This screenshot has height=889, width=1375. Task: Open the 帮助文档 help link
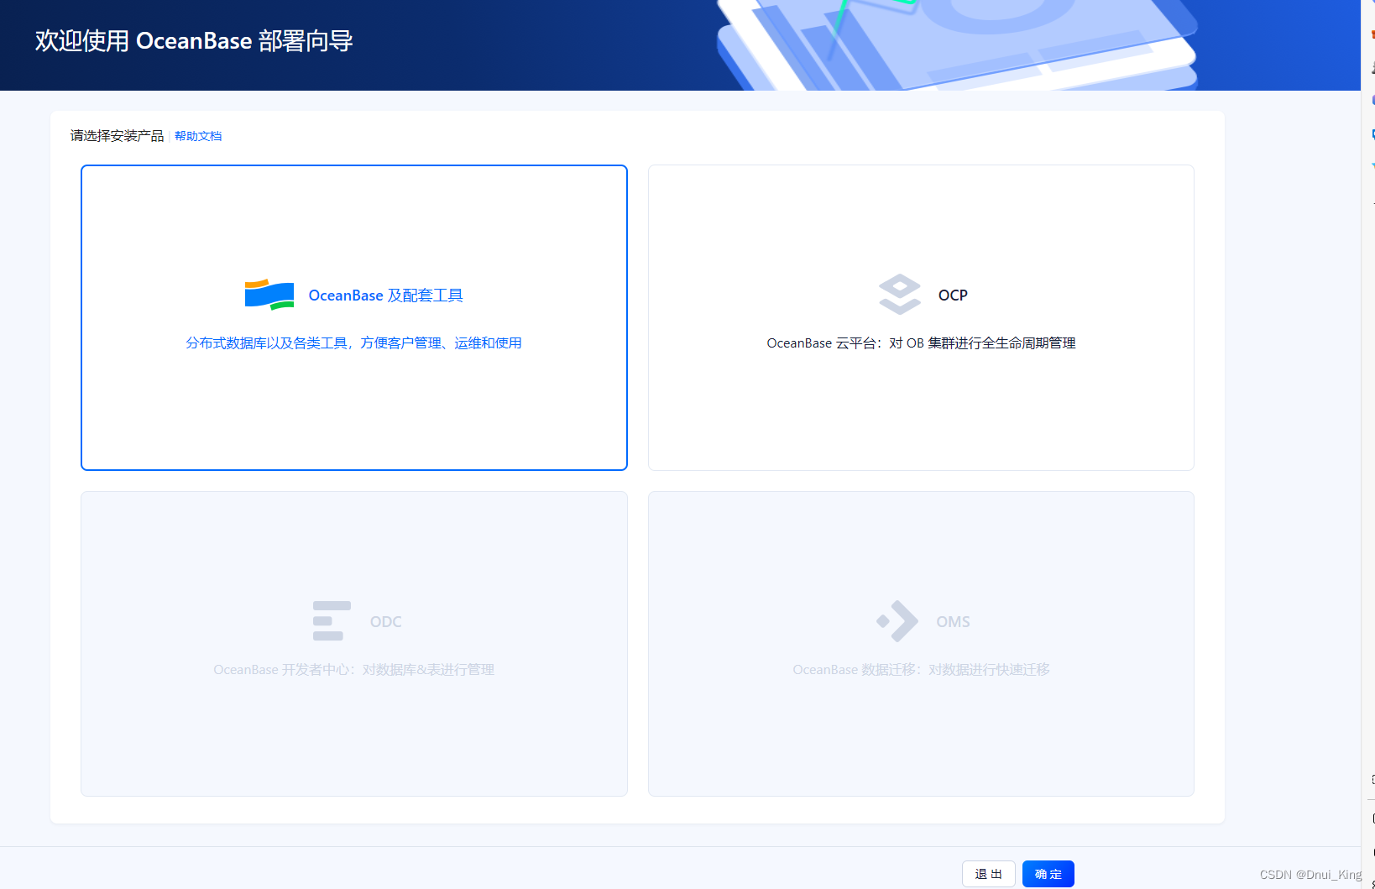click(198, 135)
